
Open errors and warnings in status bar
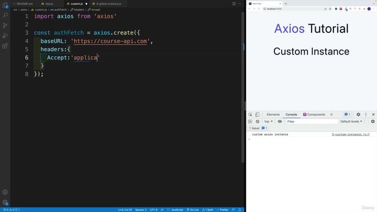[11, 210]
